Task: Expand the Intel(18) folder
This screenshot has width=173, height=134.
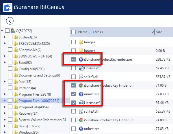Action: point(5,81)
